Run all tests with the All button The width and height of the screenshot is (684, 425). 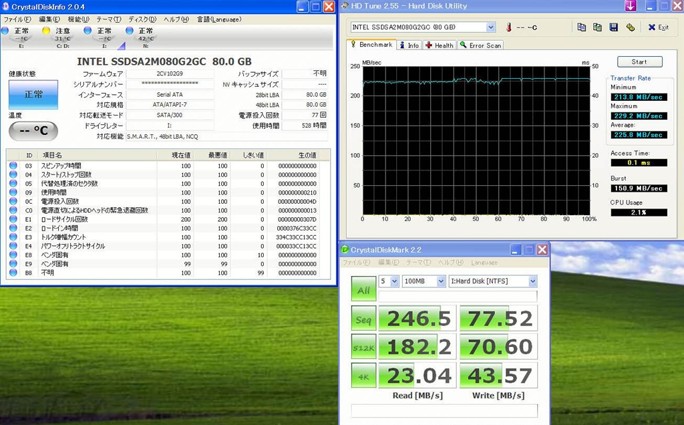[363, 289]
